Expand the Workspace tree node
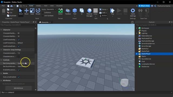Viewport: 173px width, 97px height. tap(137, 28)
